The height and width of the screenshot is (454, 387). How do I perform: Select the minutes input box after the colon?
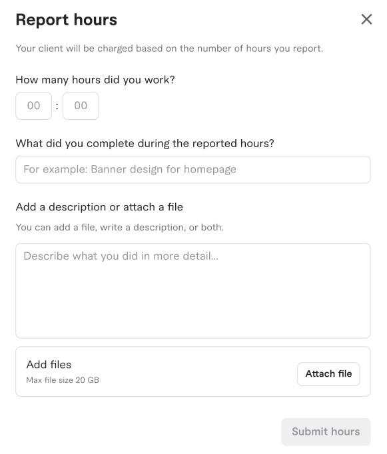click(81, 106)
